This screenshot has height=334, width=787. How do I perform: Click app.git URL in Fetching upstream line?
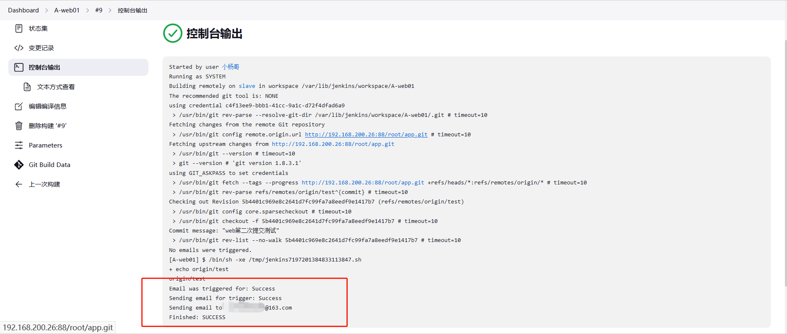click(x=333, y=144)
